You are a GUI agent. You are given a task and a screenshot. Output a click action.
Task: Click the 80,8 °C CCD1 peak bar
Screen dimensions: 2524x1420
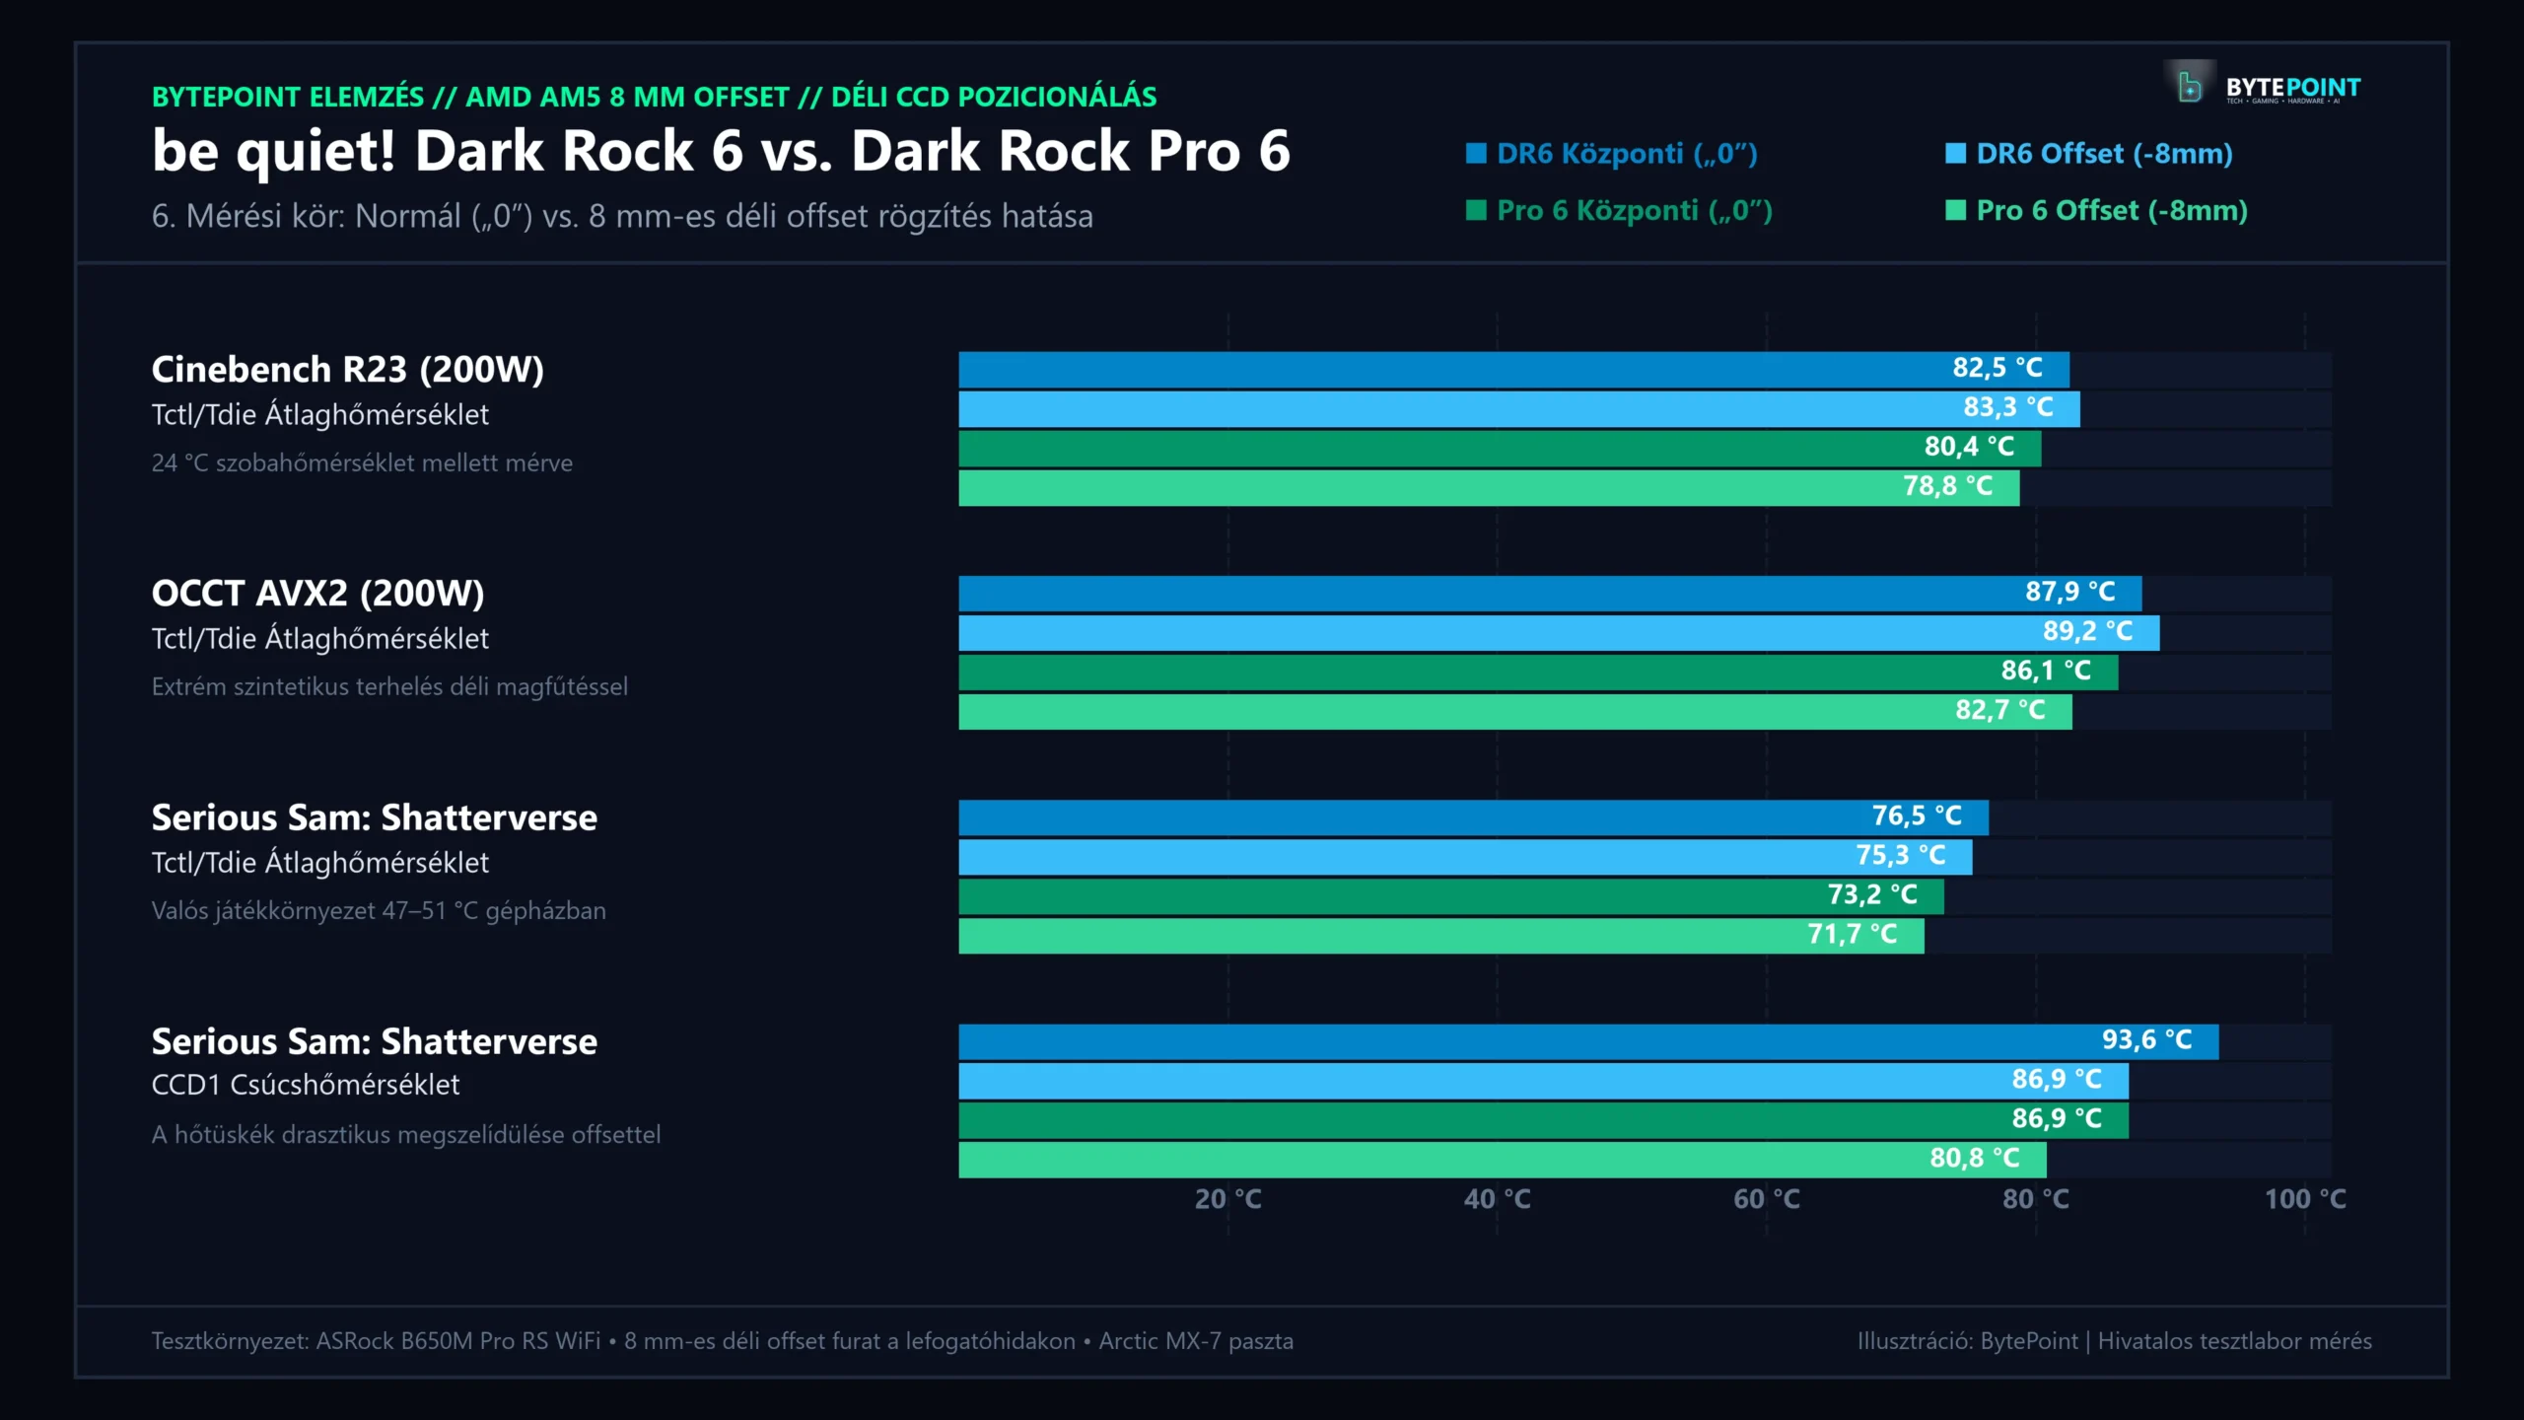click(1503, 1161)
